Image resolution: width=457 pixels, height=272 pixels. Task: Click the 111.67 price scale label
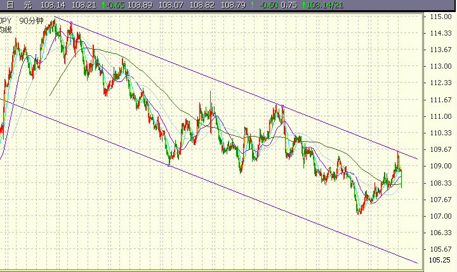click(x=441, y=100)
